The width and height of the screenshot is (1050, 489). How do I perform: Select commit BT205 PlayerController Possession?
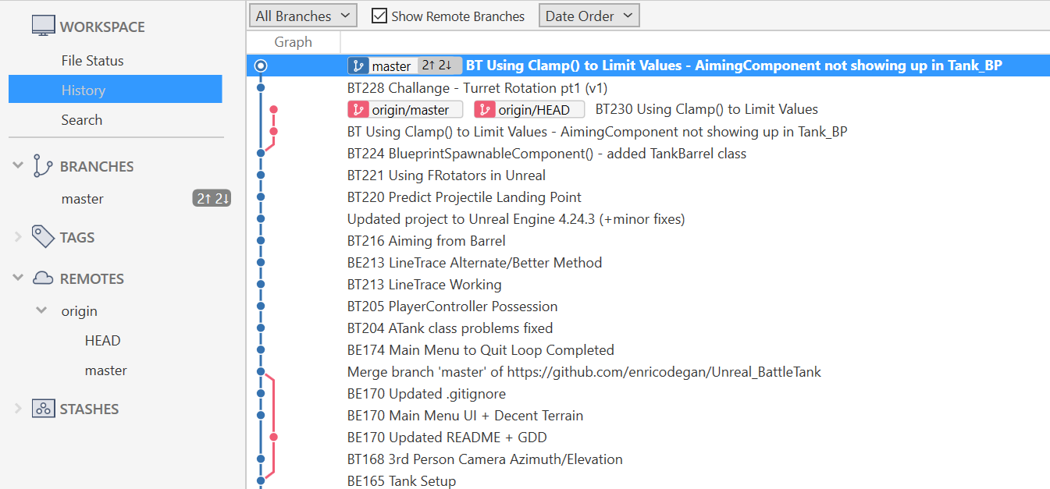[x=452, y=307]
